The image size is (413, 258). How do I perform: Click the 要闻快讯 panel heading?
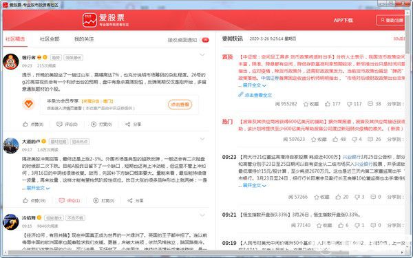pyautogui.click(x=233, y=39)
